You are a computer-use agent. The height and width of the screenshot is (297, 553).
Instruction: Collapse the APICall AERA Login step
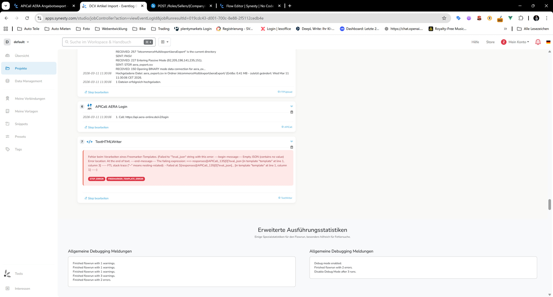291,106
